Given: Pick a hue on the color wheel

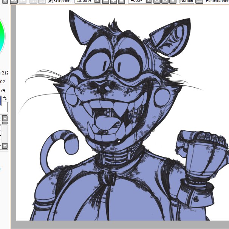Looking at the screenshot, I should pyautogui.click(x=2, y=37).
